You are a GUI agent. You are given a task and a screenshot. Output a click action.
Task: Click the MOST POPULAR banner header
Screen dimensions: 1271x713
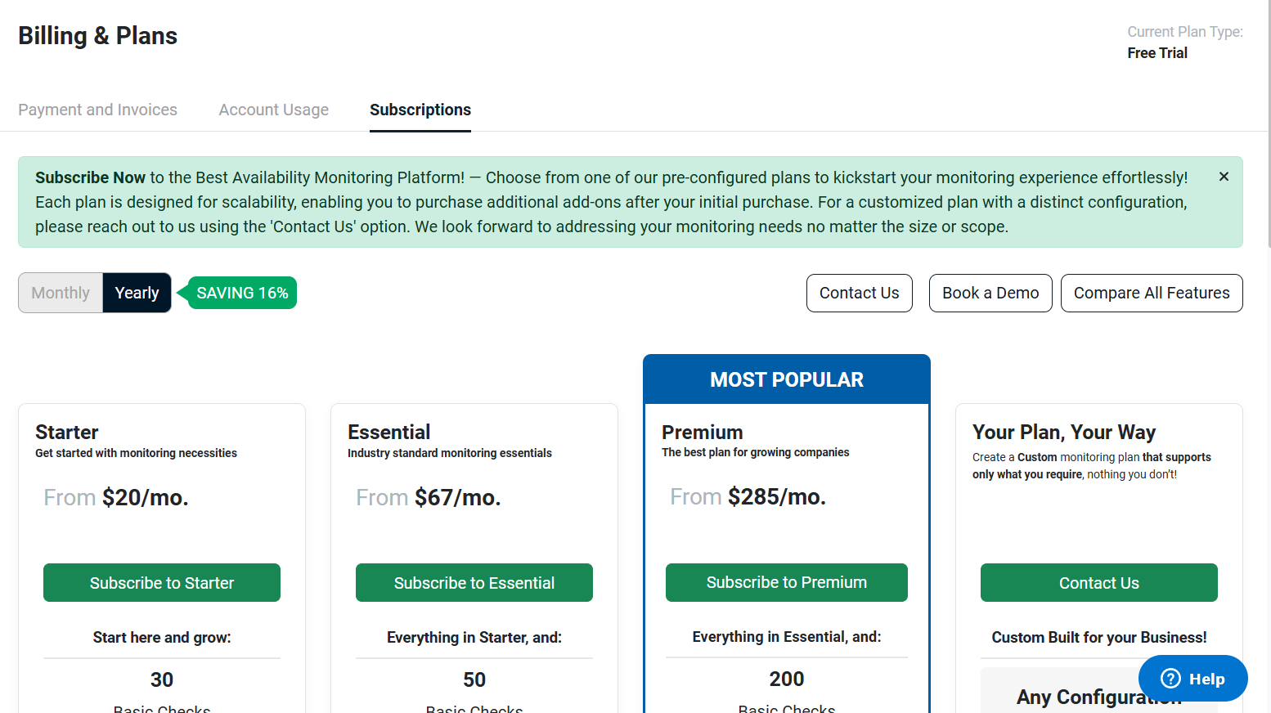787,379
